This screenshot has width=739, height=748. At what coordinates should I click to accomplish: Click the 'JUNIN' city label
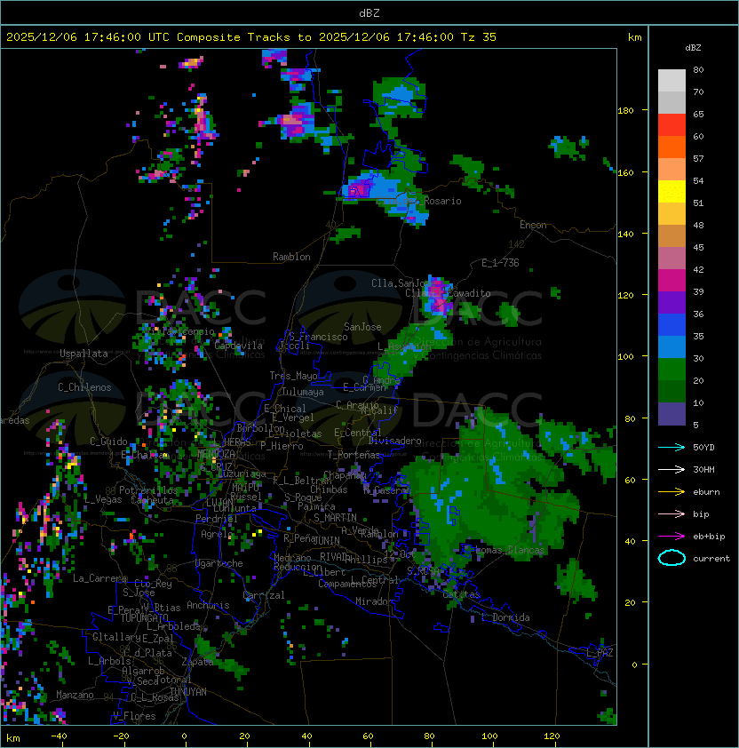326,540
